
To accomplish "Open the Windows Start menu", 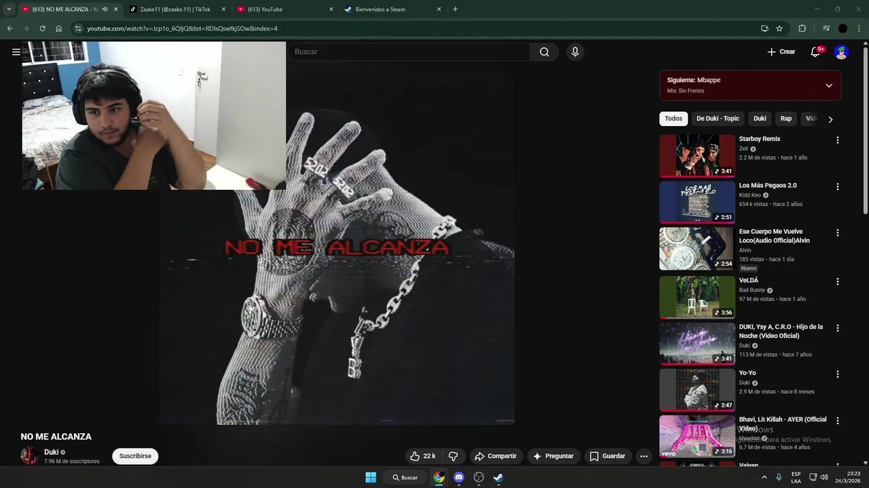I will 371,477.
